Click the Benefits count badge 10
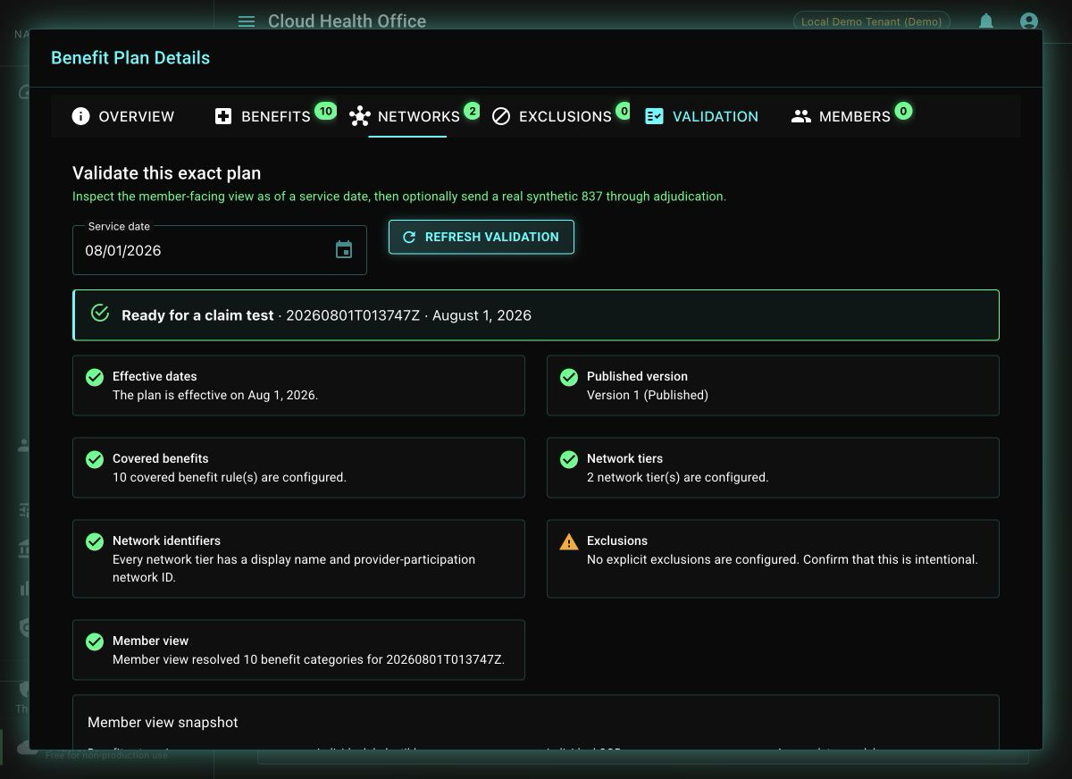 (x=325, y=111)
